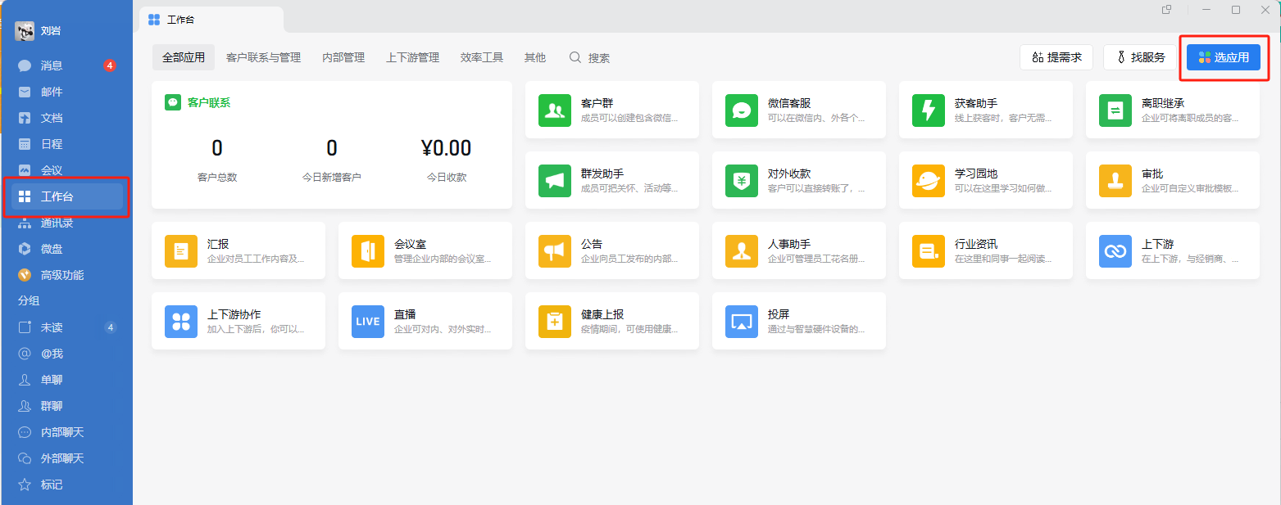
Task: Click the 搜索 search field
Action: point(590,58)
